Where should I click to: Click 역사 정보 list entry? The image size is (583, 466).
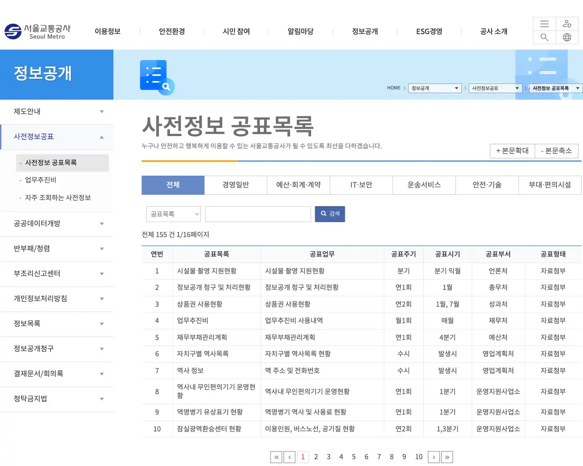click(x=190, y=371)
